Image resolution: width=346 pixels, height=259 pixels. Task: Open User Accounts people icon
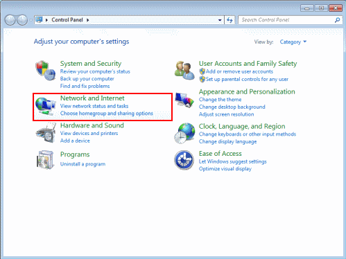(x=184, y=71)
